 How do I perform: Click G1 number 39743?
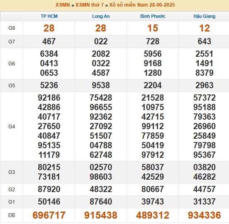pyautogui.click(x=153, y=202)
